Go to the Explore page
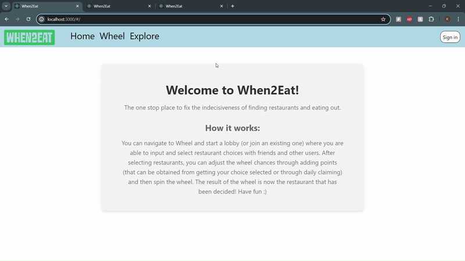465x261 pixels. tap(144, 36)
